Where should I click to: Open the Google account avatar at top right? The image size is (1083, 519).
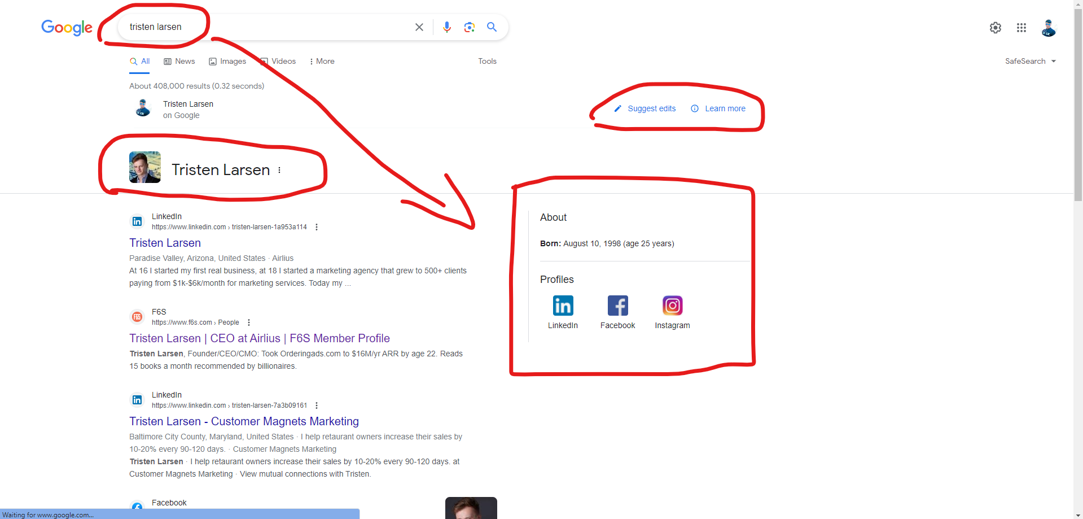1049,28
